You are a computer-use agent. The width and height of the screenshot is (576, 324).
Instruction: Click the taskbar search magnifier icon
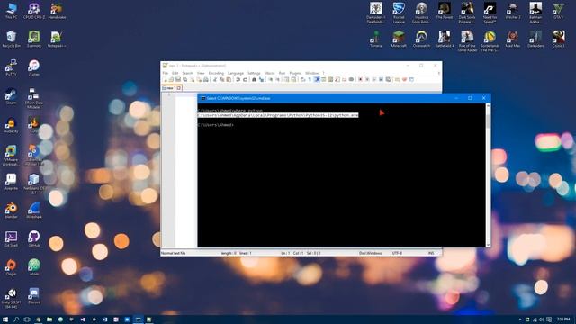tap(16, 319)
